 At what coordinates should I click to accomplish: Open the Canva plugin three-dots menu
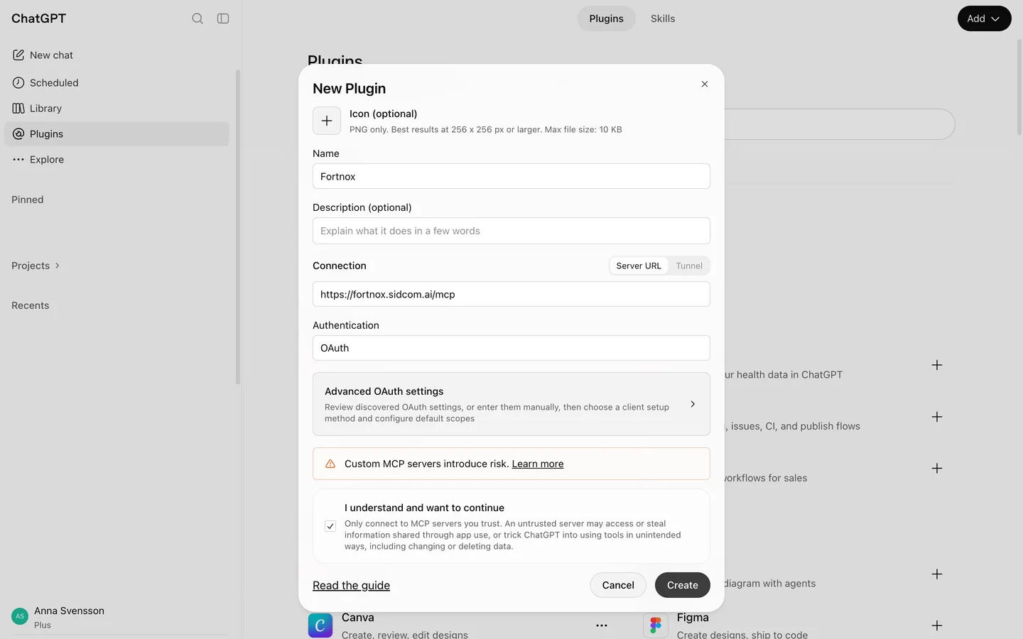click(602, 626)
